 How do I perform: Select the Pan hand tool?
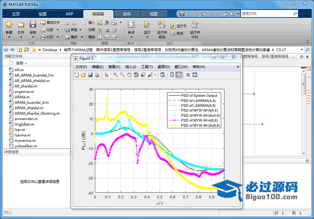(x=129, y=75)
